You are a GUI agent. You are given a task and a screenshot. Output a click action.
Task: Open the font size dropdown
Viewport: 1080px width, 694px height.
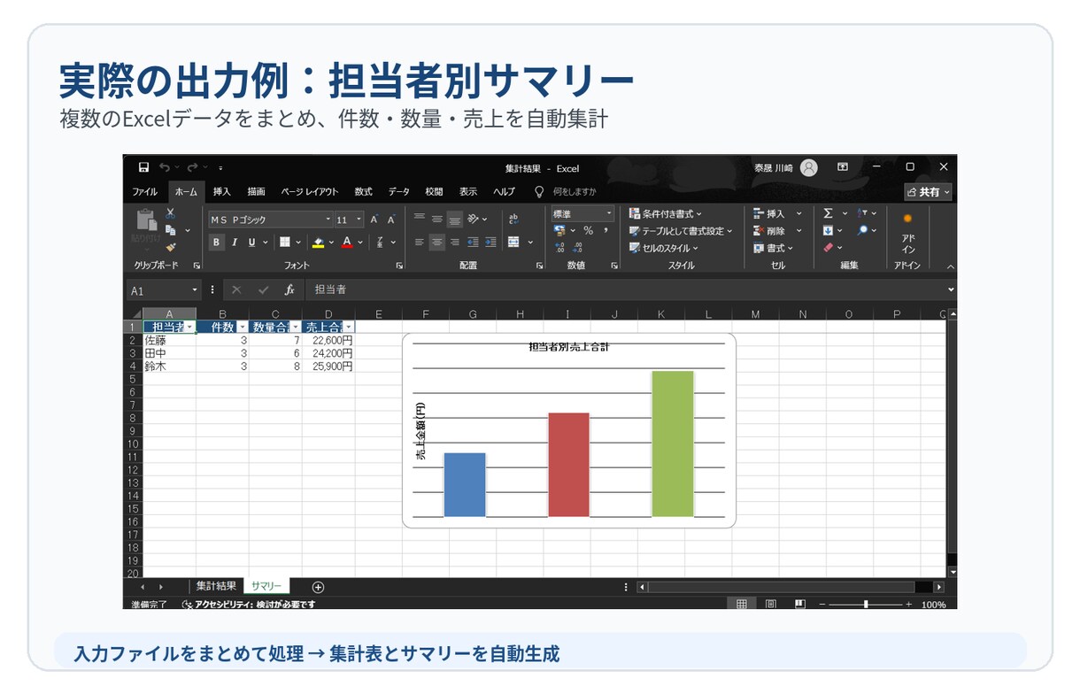pos(359,220)
